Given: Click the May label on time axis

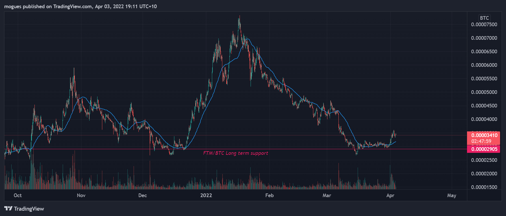Looking at the screenshot, I should point(451,195).
